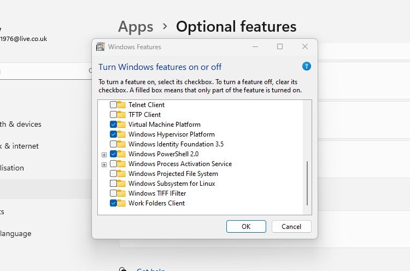
Task: Click the Work Folders Client folder icon
Action: pos(121,203)
